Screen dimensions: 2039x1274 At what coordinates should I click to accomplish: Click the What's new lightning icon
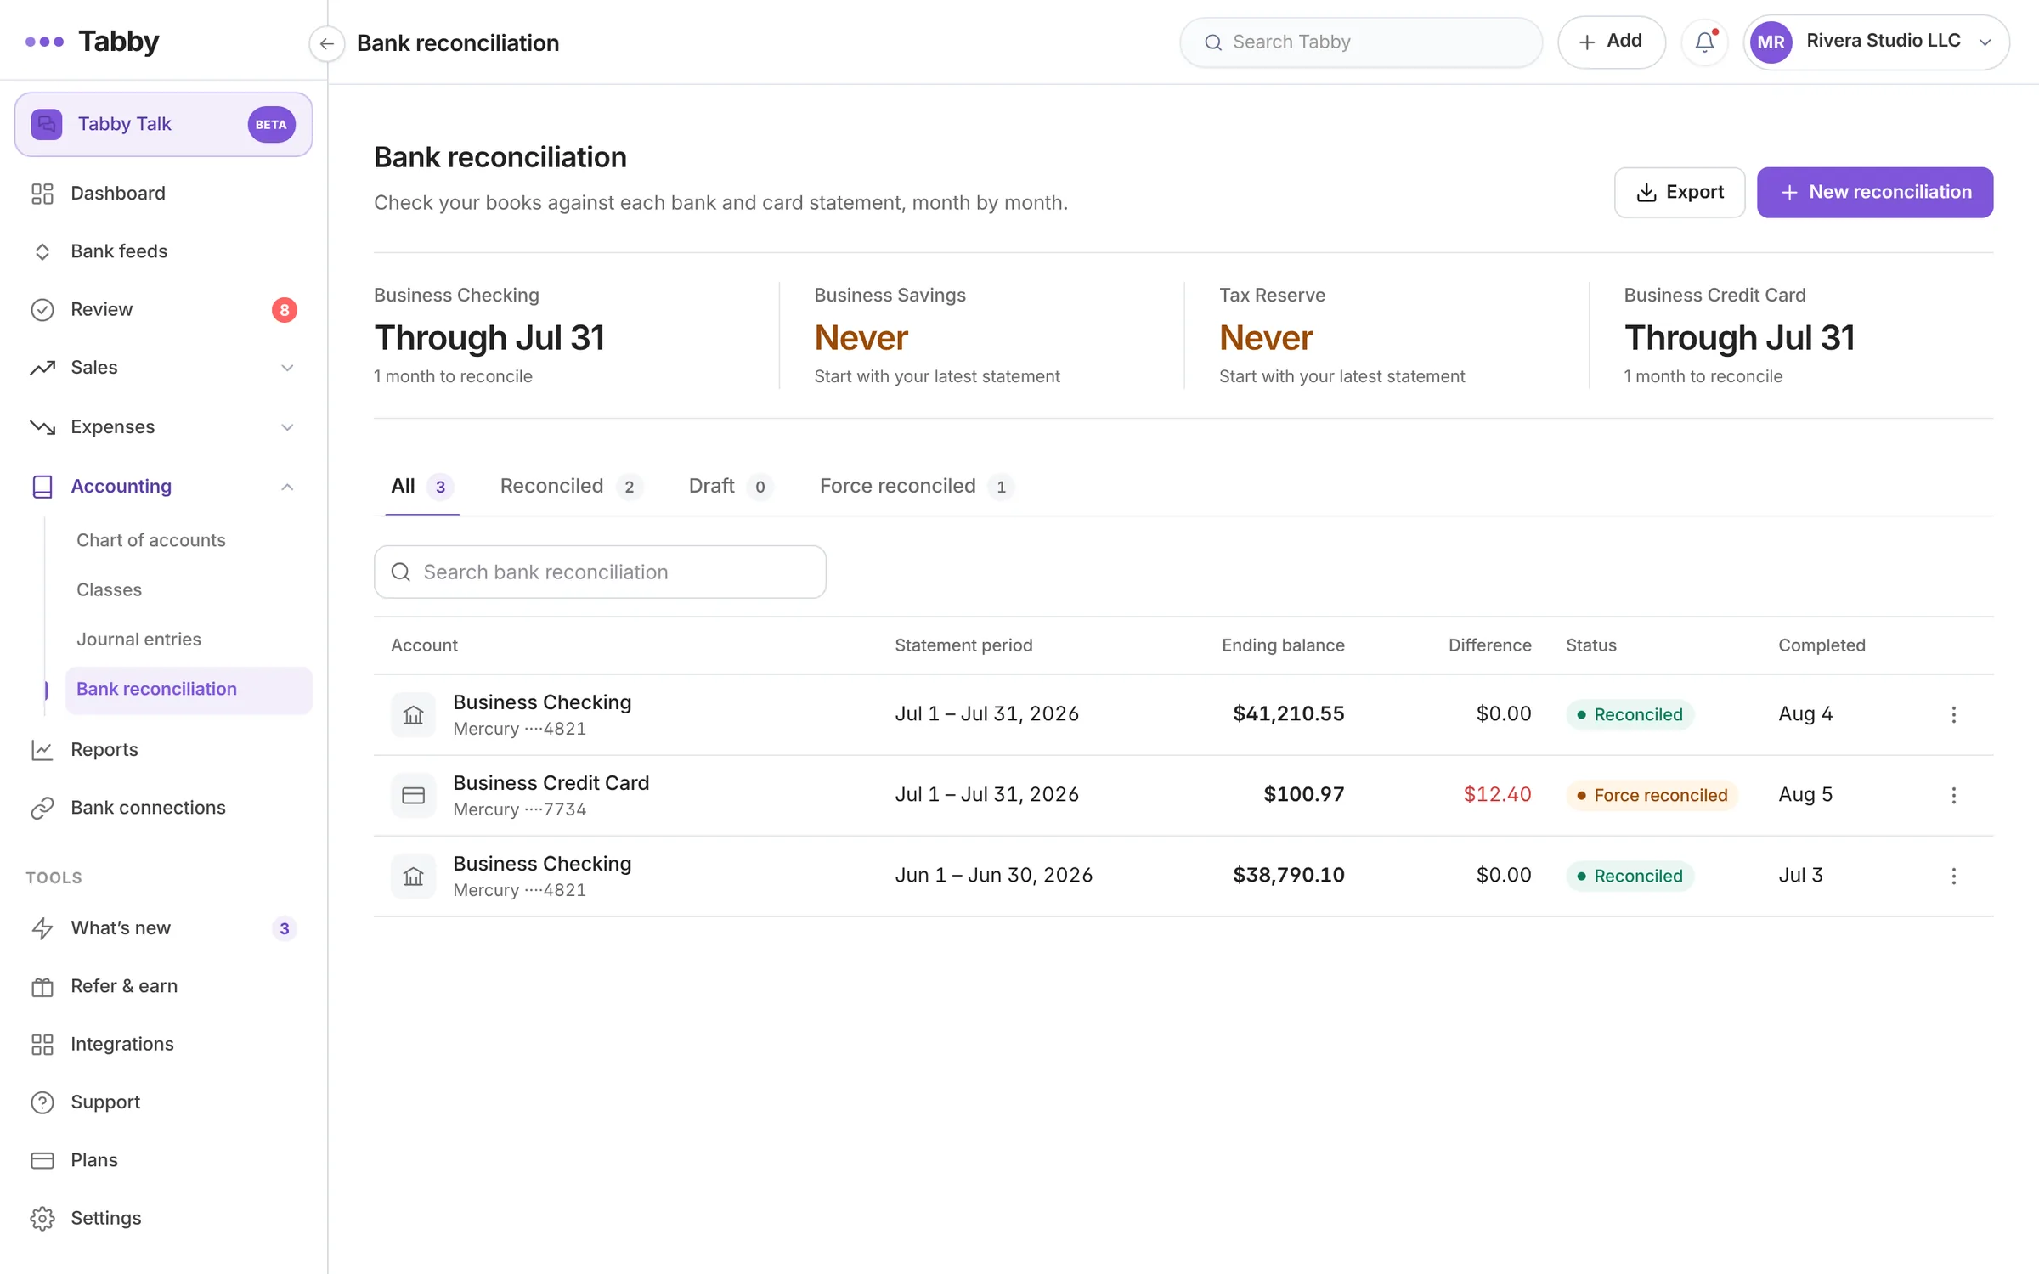pyautogui.click(x=42, y=928)
